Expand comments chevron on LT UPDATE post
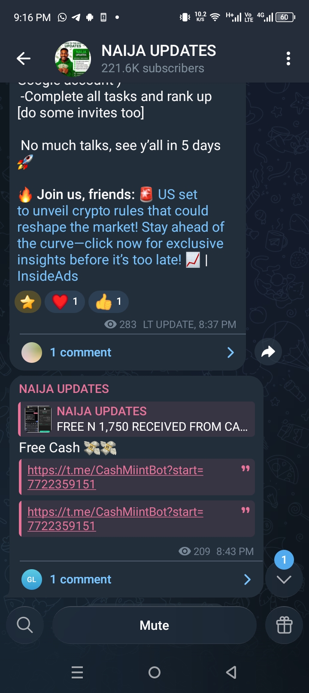Image resolution: width=309 pixels, height=693 pixels. click(230, 353)
